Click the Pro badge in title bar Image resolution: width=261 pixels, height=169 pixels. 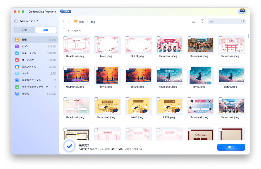(65, 12)
